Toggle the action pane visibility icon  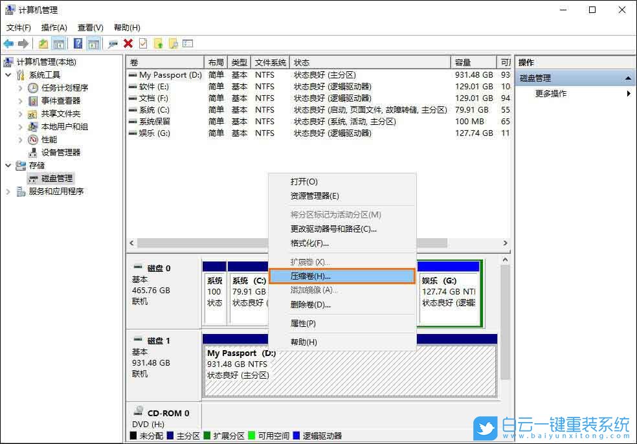click(x=93, y=43)
